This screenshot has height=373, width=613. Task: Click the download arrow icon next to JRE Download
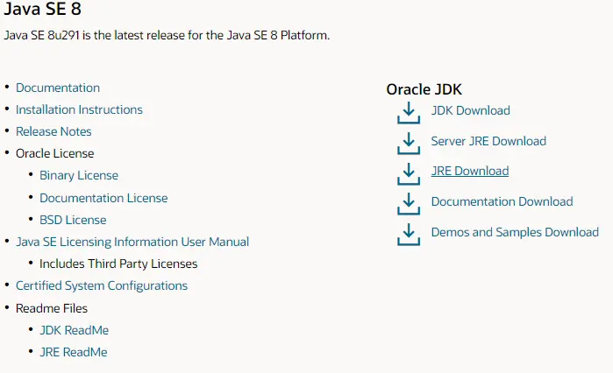point(409,173)
